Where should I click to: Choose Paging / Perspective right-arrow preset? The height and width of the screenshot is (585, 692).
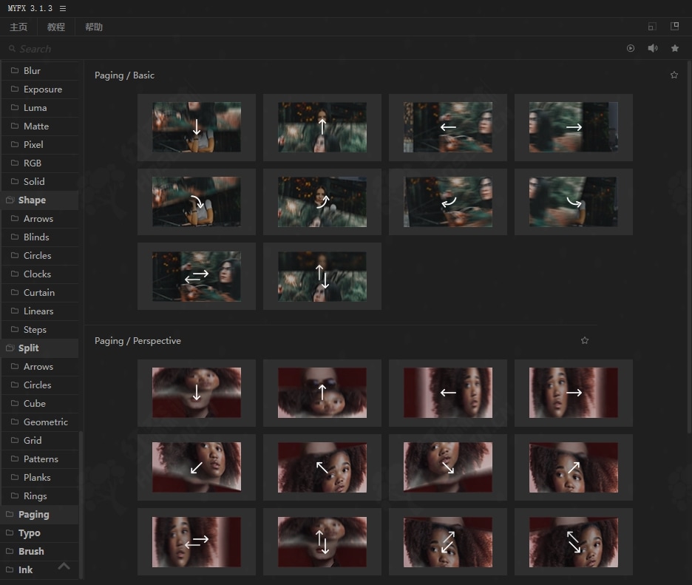(x=574, y=393)
